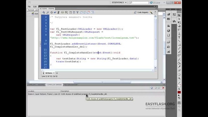Switch to the Motion Editor tab
Image resolution: width=208 pixels, height=117 pixels.
pos(71,84)
